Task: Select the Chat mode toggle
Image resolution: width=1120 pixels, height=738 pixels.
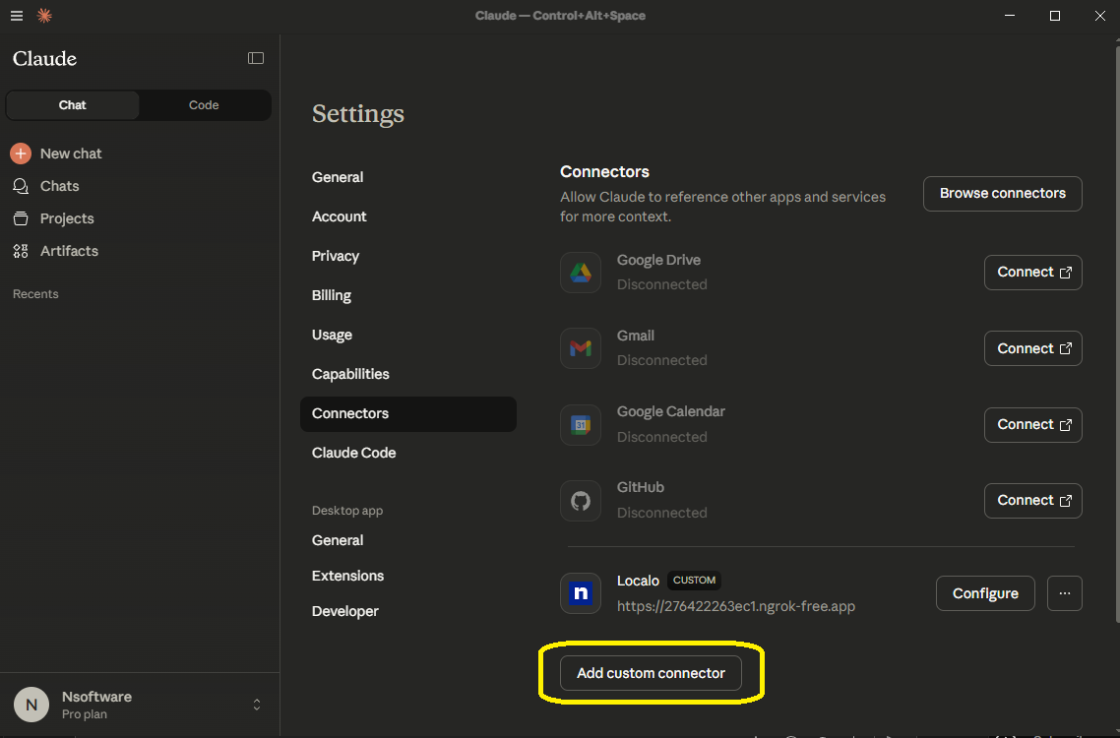Action: pos(73,105)
